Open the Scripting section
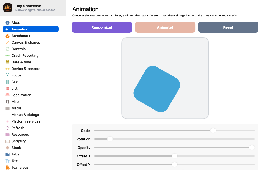This screenshot has width=264, height=170. coord(31,141)
